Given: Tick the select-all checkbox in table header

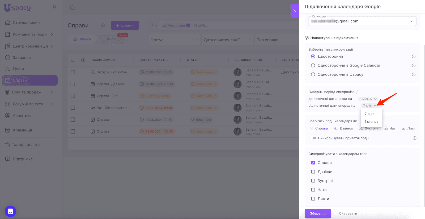Looking at the screenshot, I should [73, 60].
